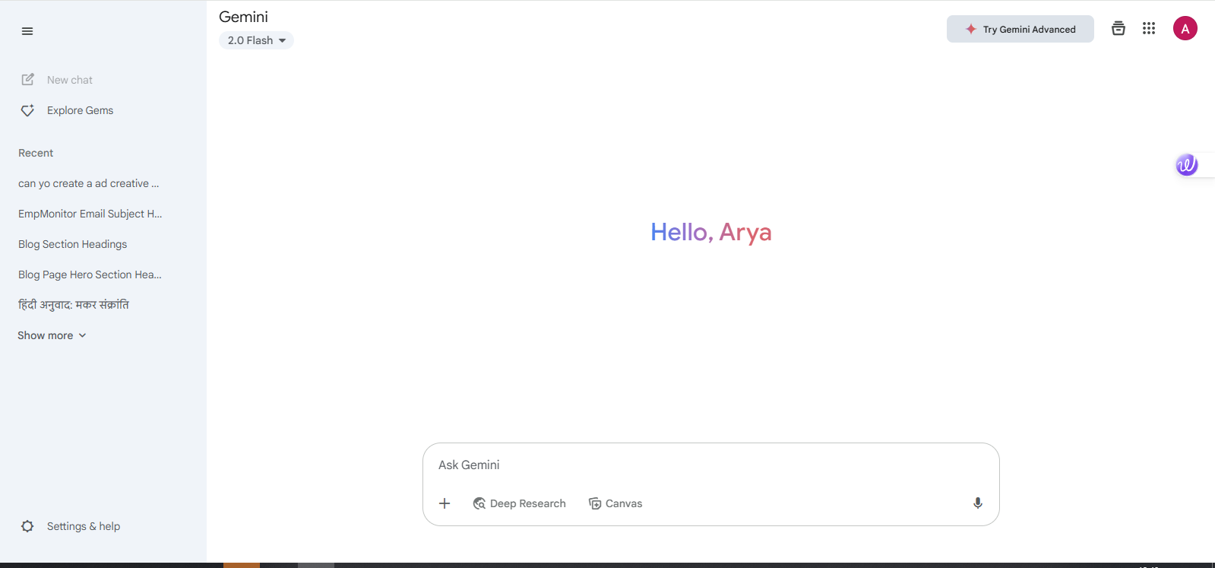
Task: Open the Google account avatar A
Action: pos(1185,29)
